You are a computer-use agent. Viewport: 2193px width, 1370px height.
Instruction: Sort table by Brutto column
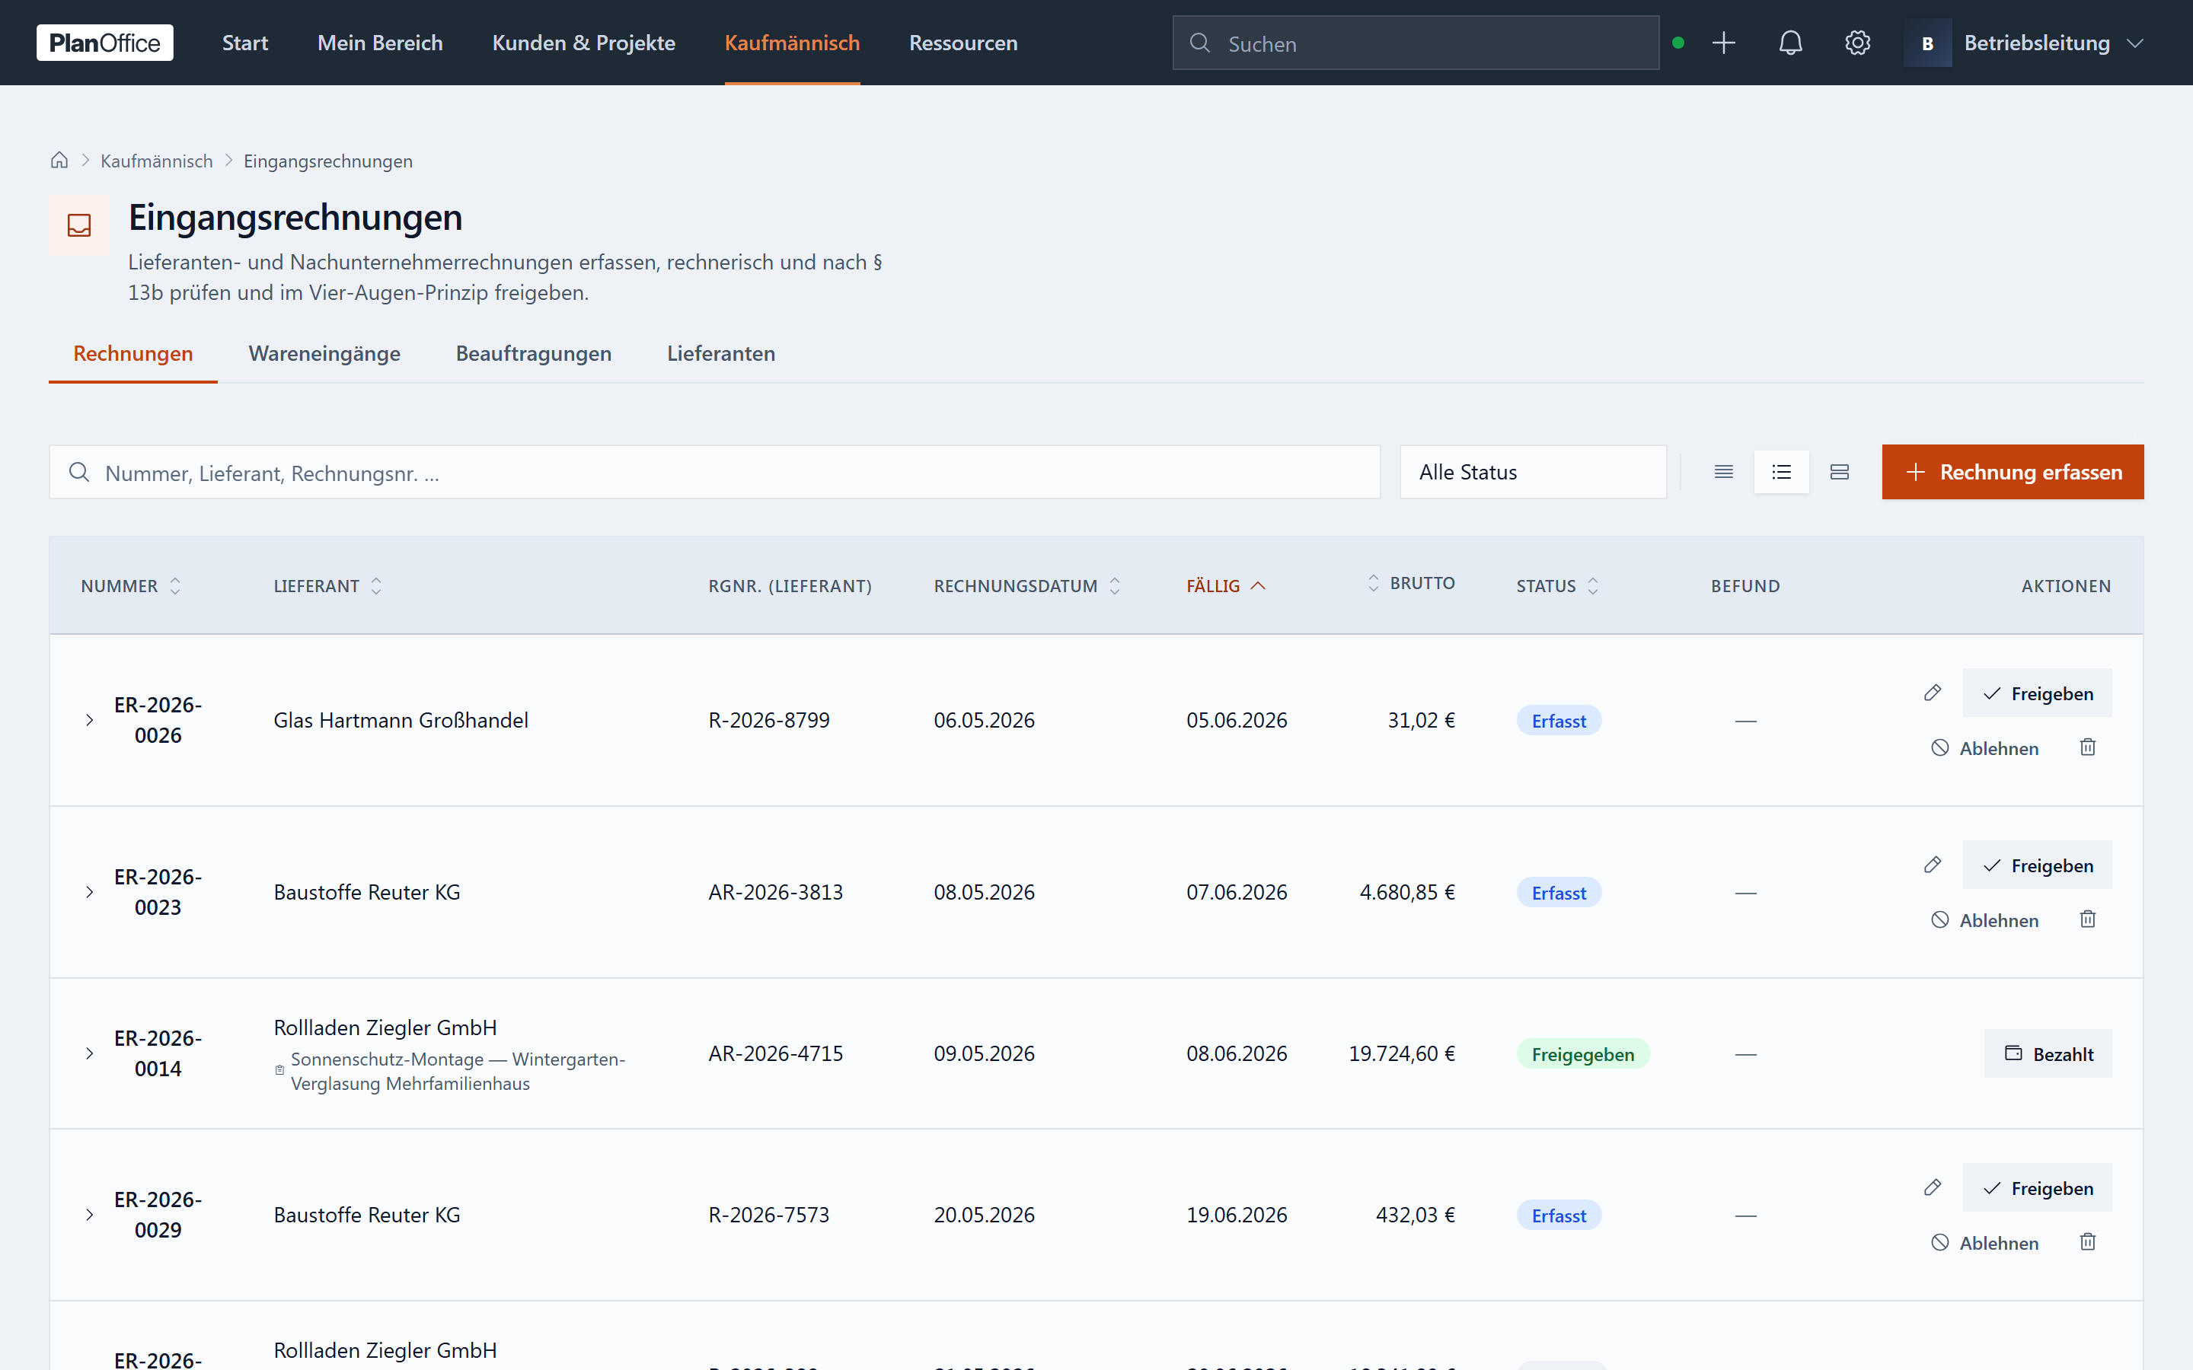point(1411,584)
